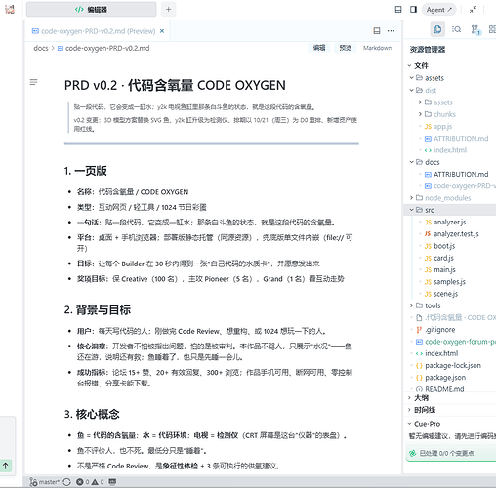Open the editor more actions ellipsis
This screenshot has width=496, height=488.
pyautogui.click(x=391, y=31)
